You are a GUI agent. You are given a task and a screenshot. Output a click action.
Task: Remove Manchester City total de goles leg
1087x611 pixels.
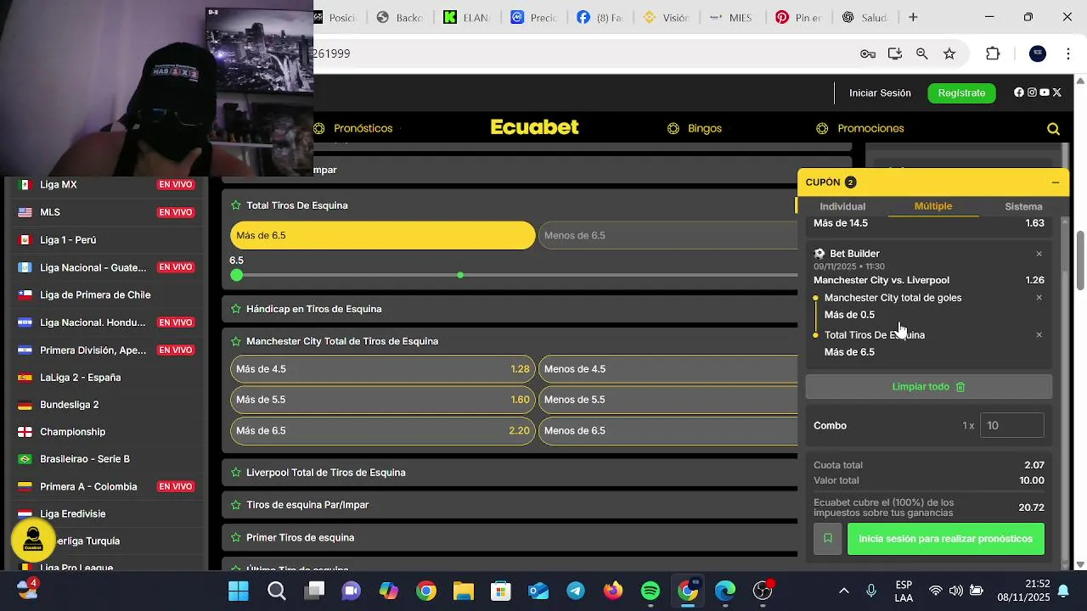tap(1039, 298)
